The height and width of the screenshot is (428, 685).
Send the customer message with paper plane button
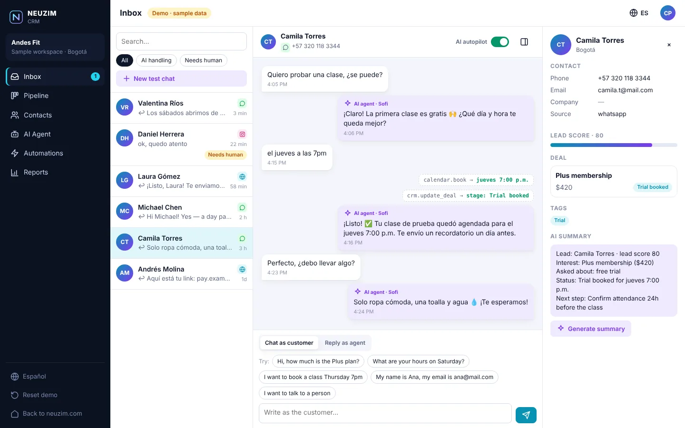click(526, 415)
